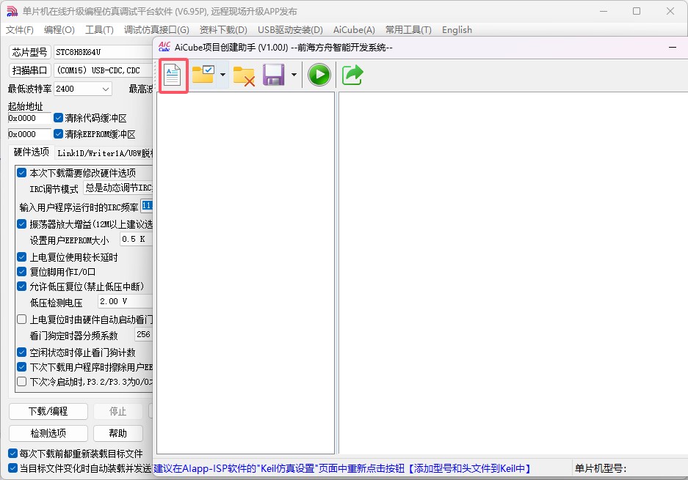This screenshot has height=480, width=688.
Task: Click the 停止 button
Action: tap(118, 411)
